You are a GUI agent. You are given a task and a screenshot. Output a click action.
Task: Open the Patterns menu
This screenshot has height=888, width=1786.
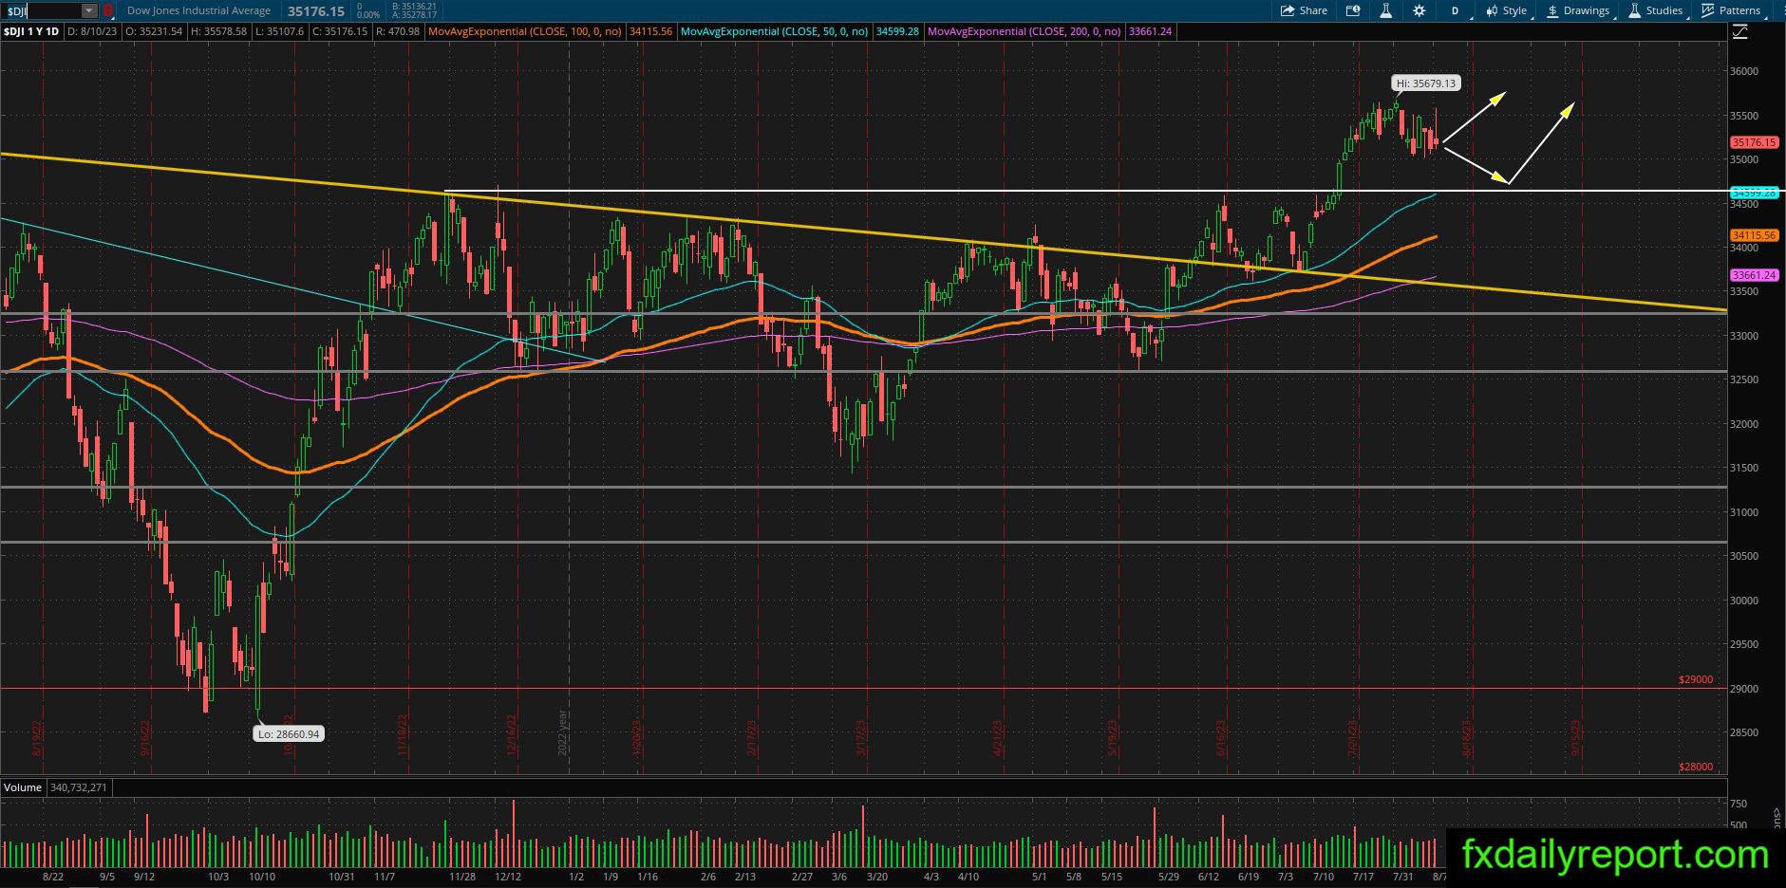tap(1731, 10)
